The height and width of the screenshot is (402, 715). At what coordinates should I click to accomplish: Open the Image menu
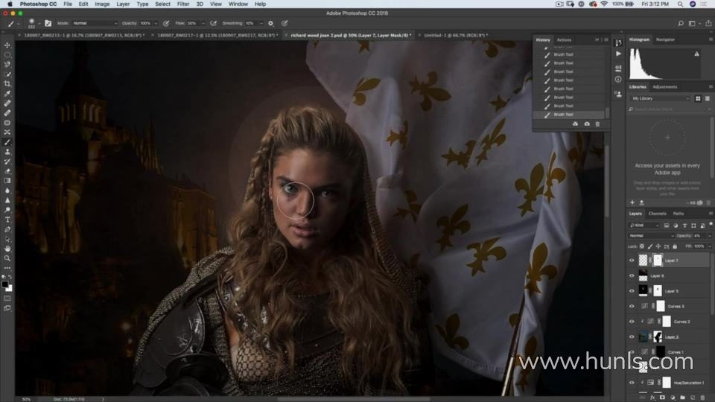(x=102, y=4)
